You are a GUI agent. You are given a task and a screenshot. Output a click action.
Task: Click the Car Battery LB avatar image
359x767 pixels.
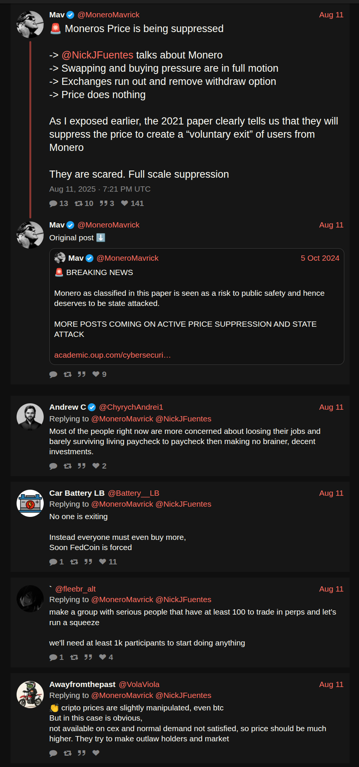(x=30, y=503)
